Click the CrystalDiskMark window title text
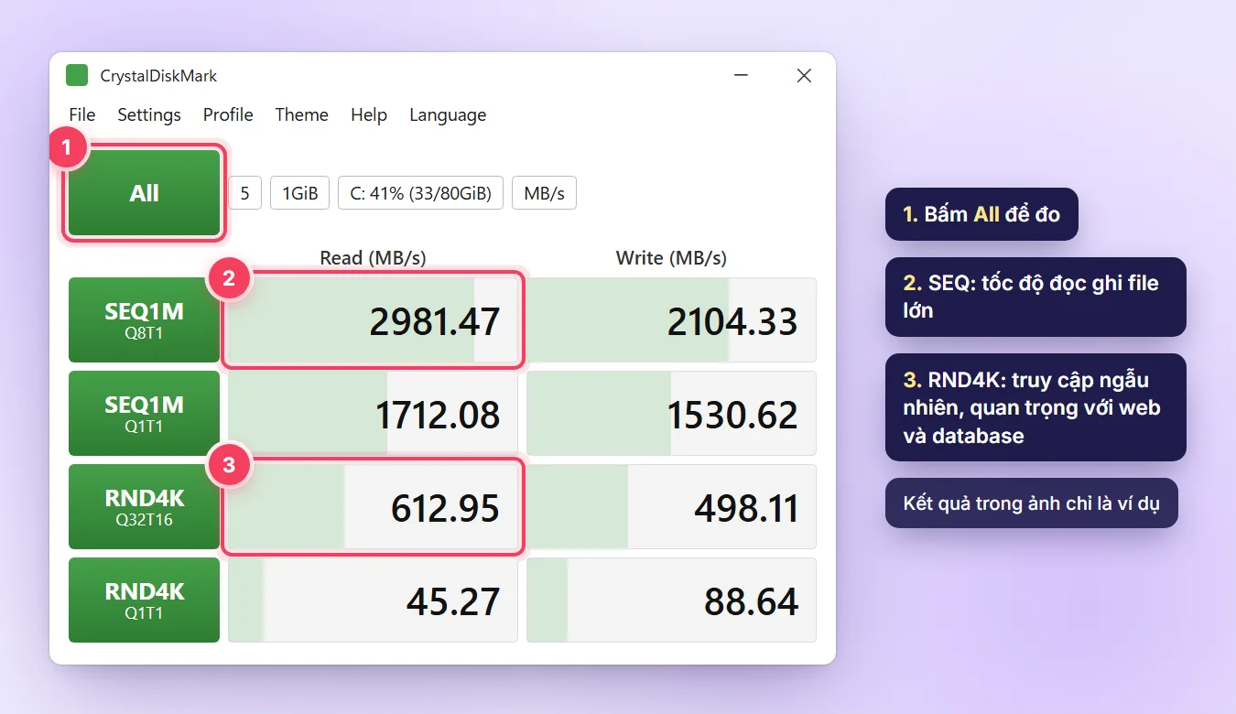This screenshot has width=1236, height=714. tap(159, 76)
